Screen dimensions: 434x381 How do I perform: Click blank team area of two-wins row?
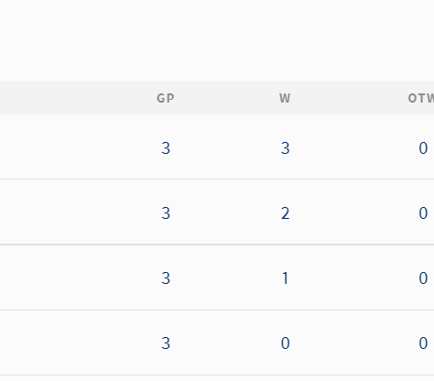coord(61,212)
